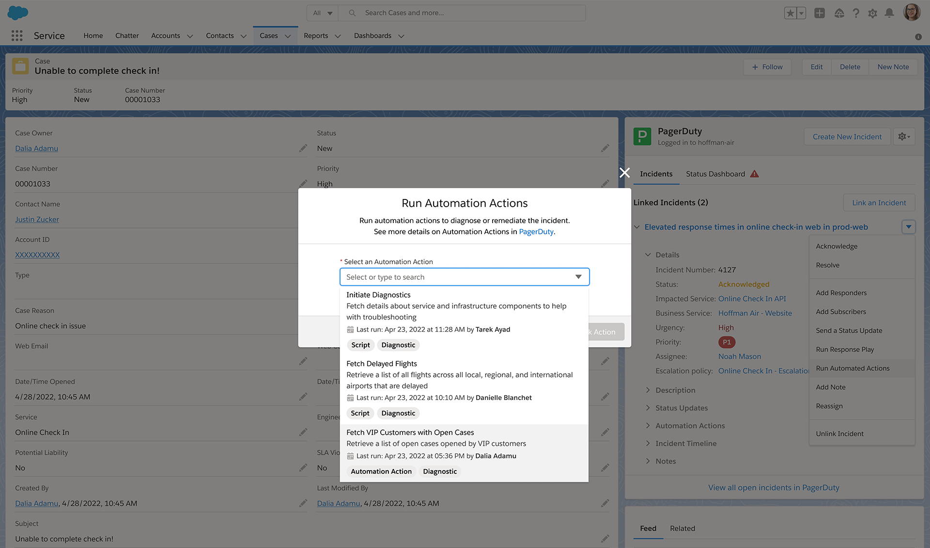Open the PagerDuty link in dialog text
The height and width of the screenshot is (548, 930).
click(x=536, y=231)
